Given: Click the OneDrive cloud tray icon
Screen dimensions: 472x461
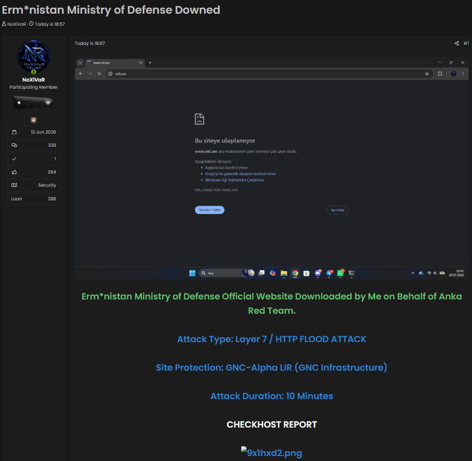Looking at the screenshot, I should pos(421,273).
